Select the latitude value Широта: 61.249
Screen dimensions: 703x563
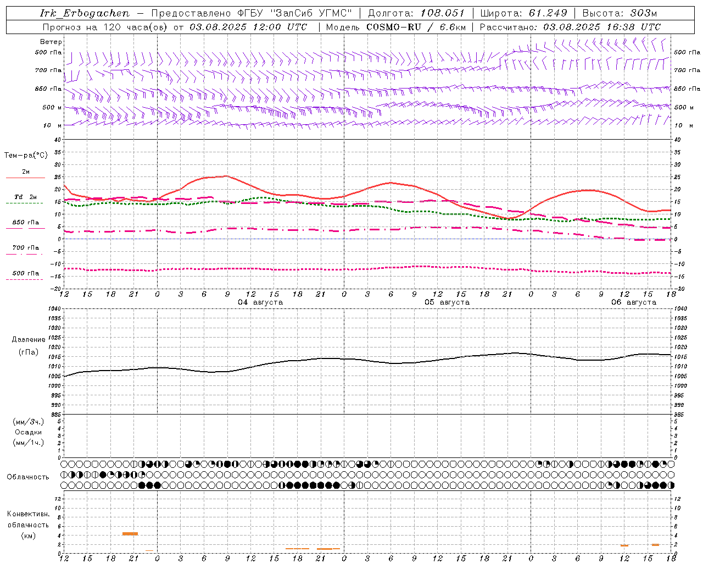524,13
